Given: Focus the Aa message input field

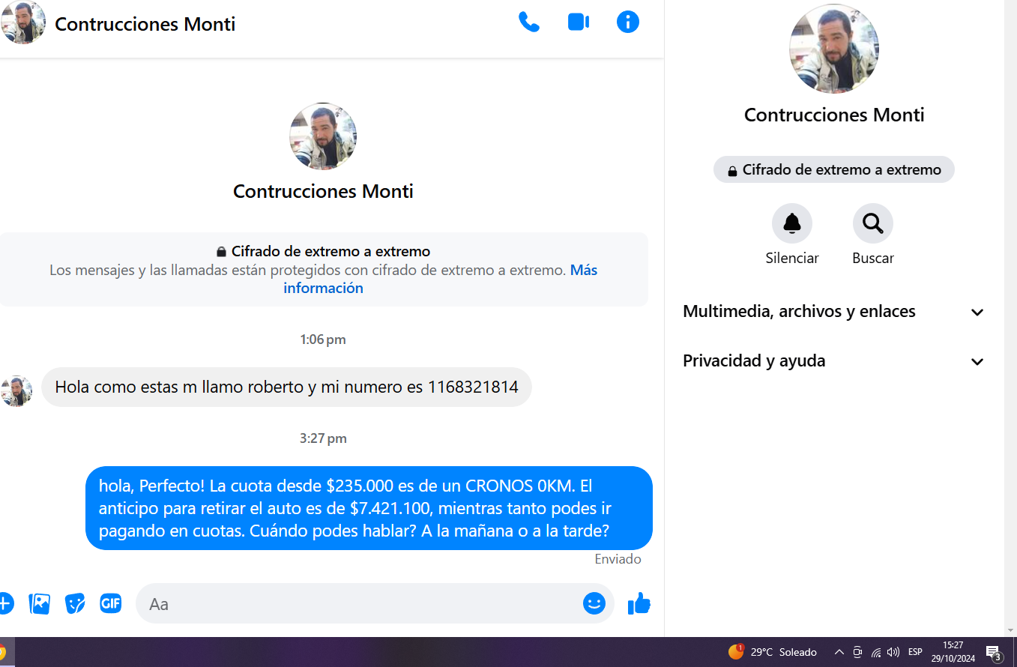Looking at the screenshot, I should click(x=358, y=604).
